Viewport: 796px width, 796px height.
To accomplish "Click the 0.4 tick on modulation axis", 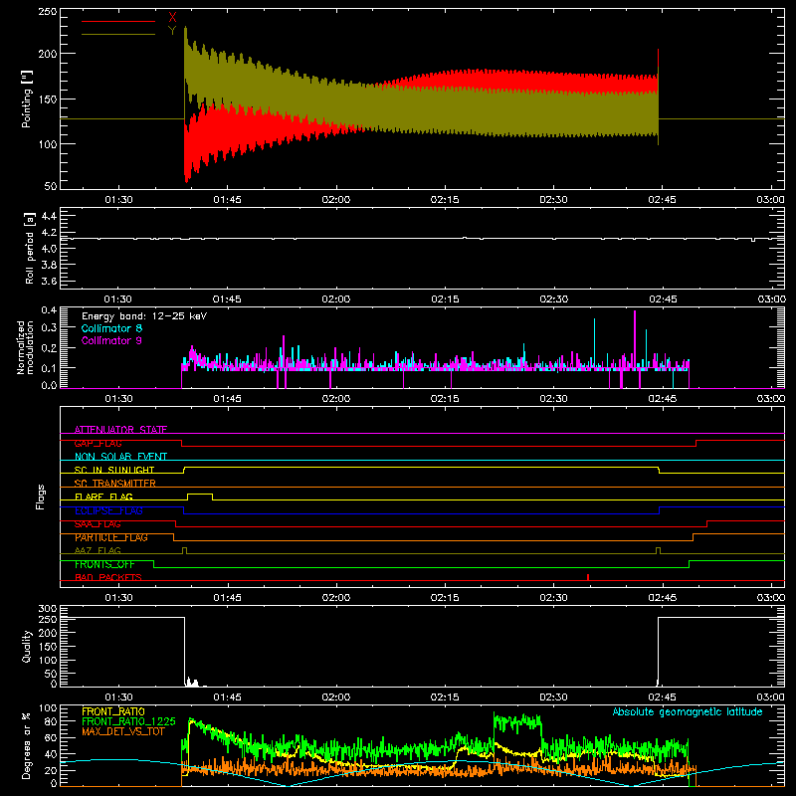I will click(49, 309).
